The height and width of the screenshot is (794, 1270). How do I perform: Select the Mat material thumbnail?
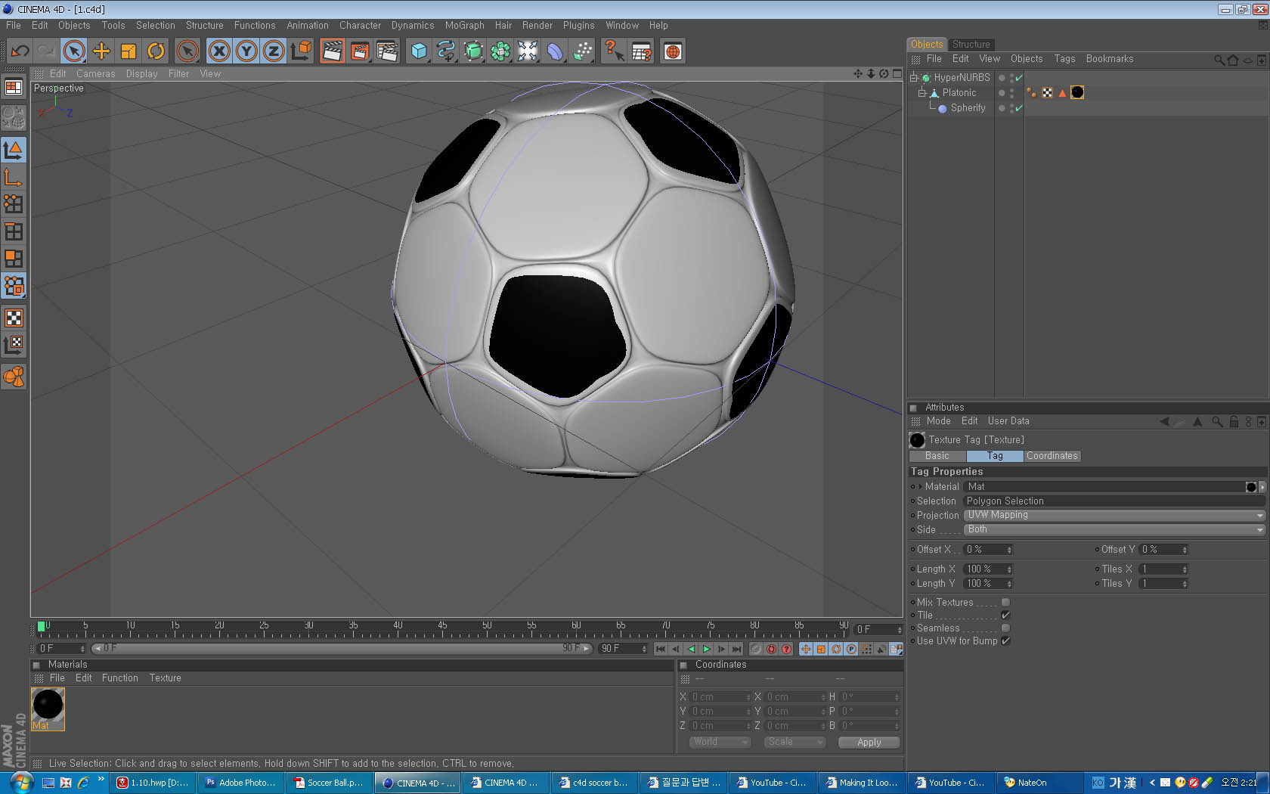click(x=48, y=709)
